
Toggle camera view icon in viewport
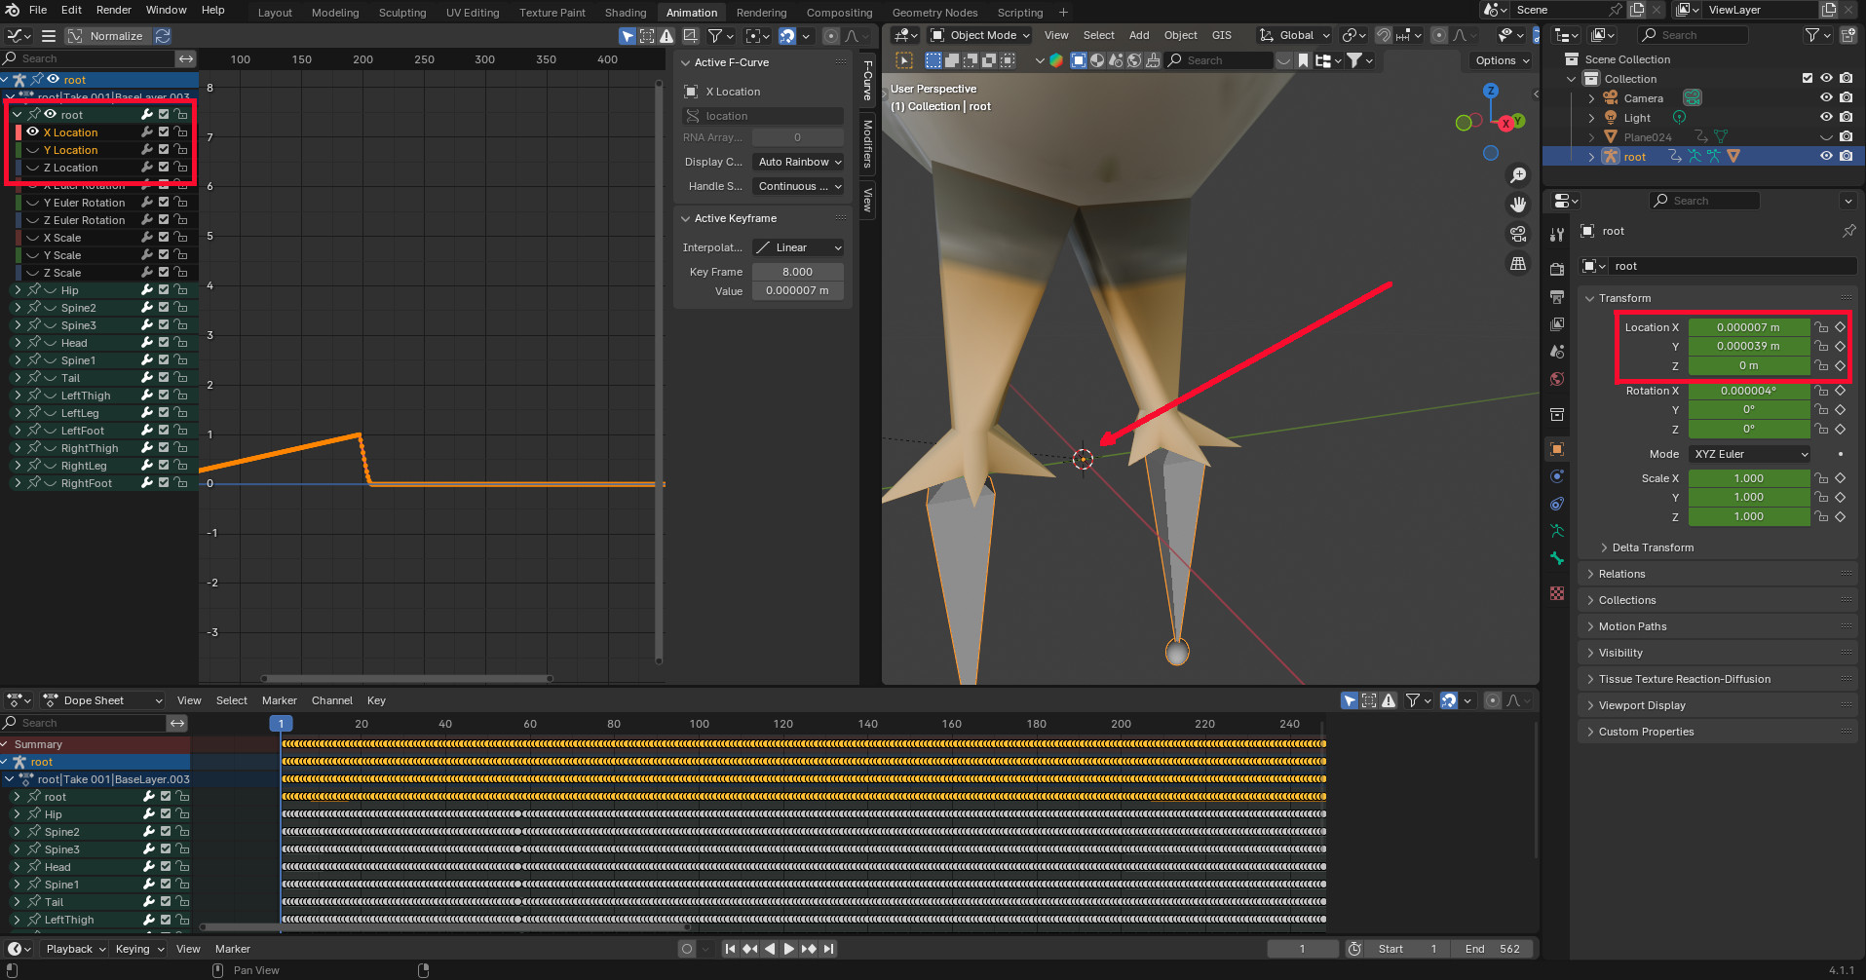click(x=1518, y=234)
